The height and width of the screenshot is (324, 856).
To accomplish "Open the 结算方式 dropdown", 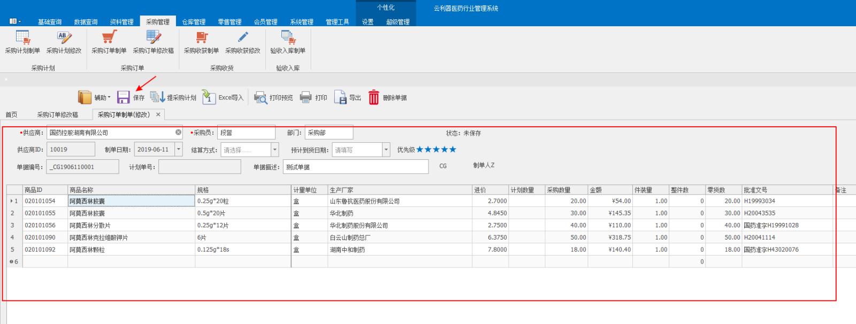I will pos(275,150).
